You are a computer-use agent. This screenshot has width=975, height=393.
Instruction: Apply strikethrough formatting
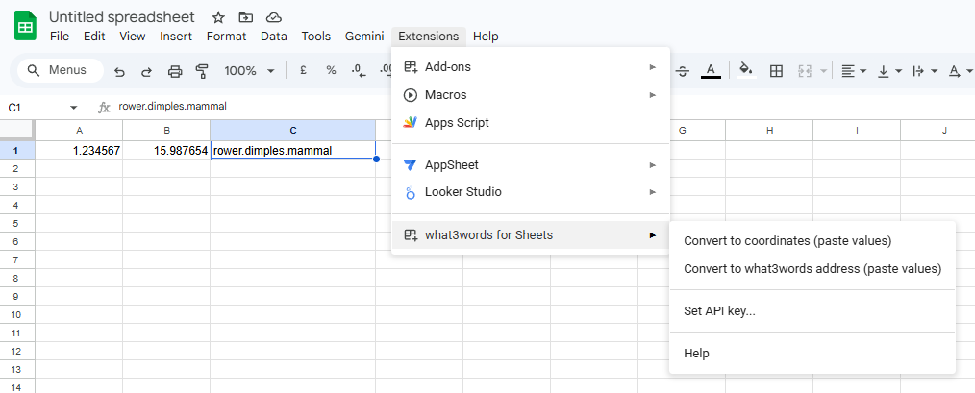683,71
